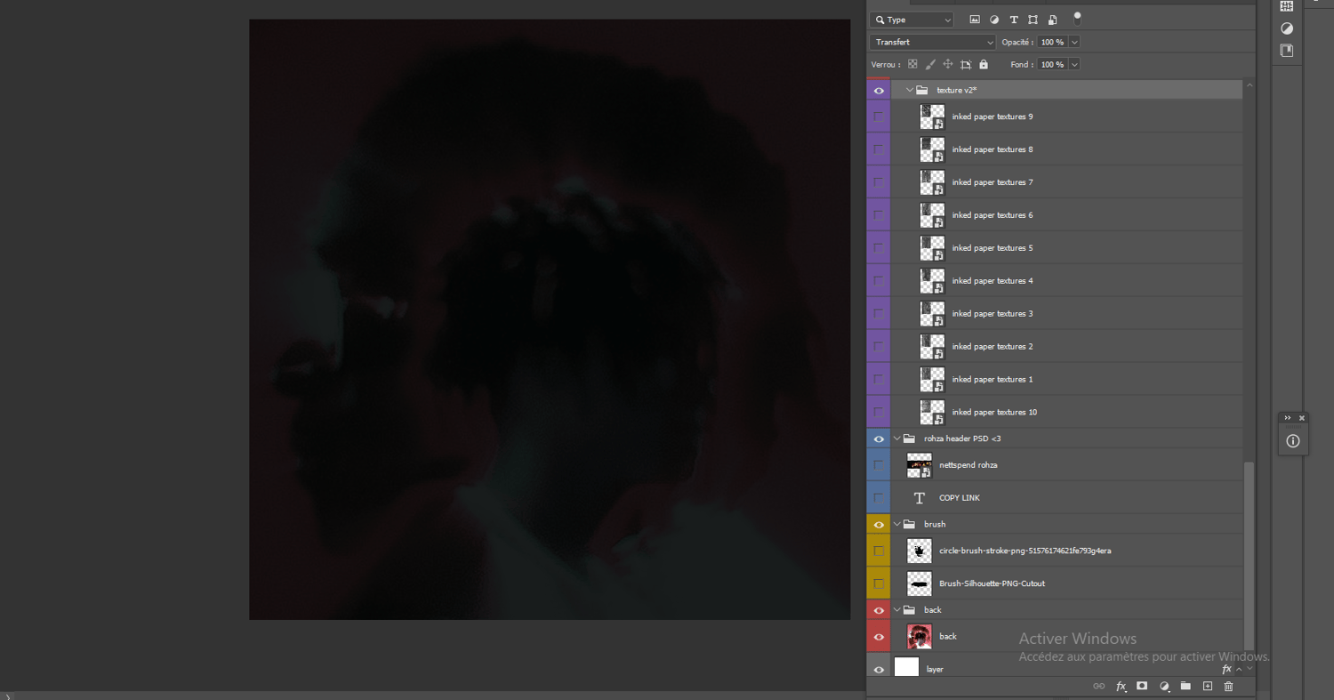1334x700 pixels.
Task: Add a layer style with fx button
Action: tap(1121, 686)
